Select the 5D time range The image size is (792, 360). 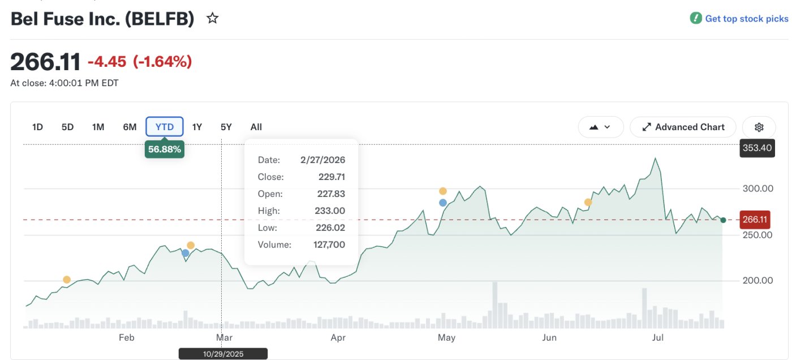tap(67, 127)
